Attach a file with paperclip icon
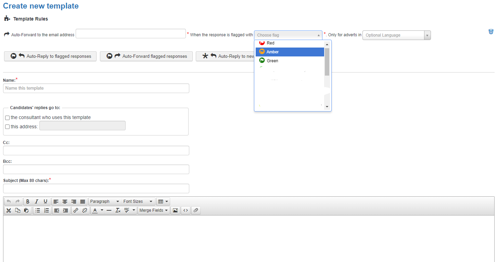 [195, 210]
